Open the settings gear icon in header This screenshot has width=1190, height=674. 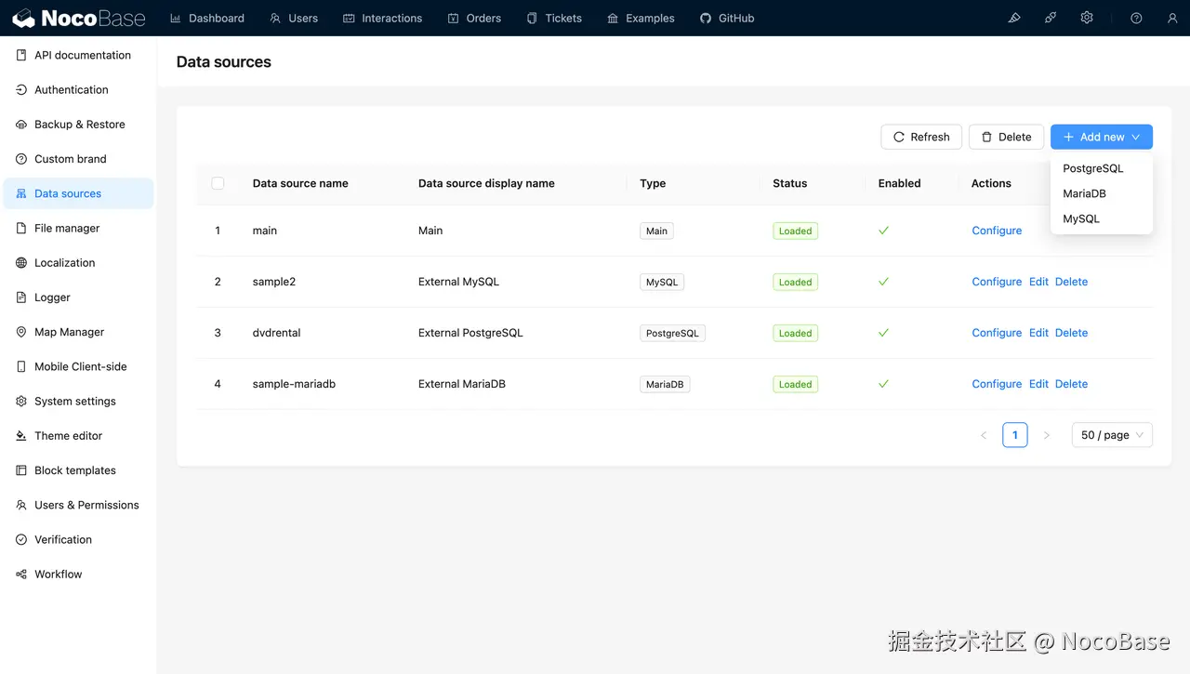point(1087,18)
